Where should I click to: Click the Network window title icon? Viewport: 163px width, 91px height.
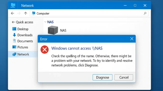[x=13, y=5]
